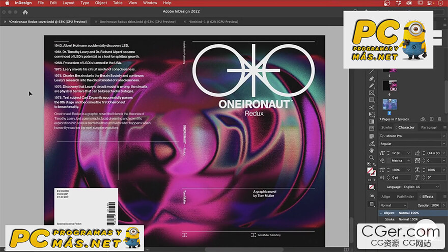This screenshot has height=252, width=448.
Task: Open the Type menu
Action: pos(85,3)
